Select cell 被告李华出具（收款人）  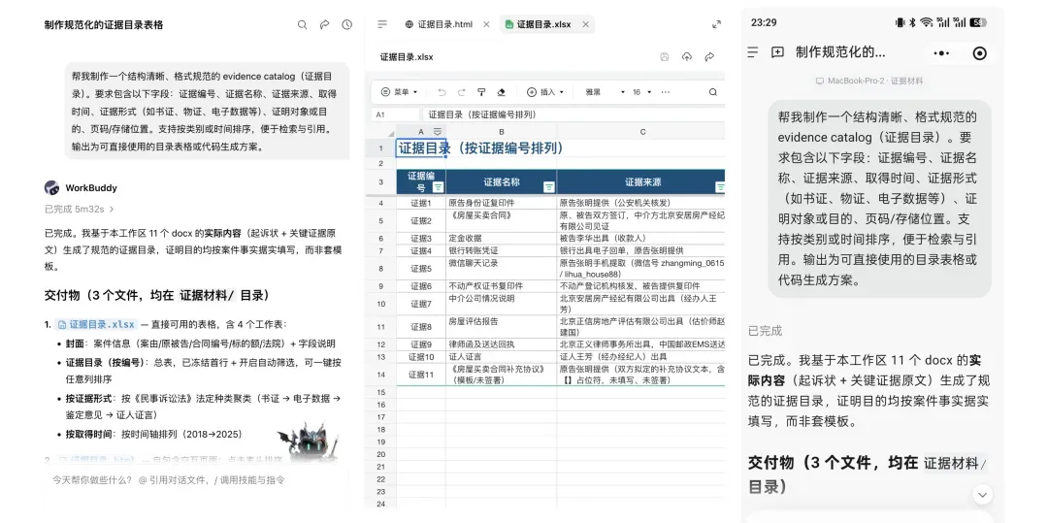click(x=641, y=239)
